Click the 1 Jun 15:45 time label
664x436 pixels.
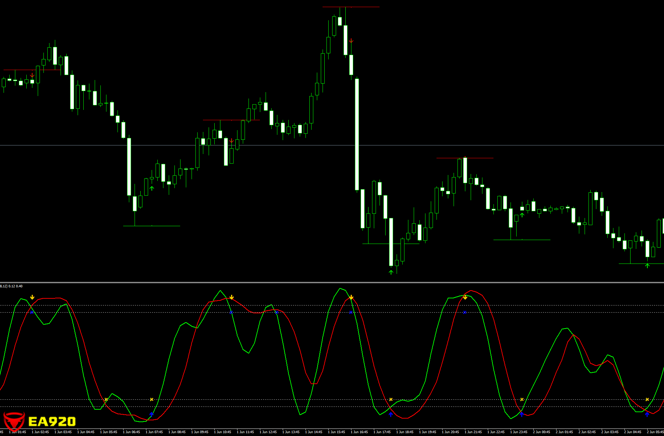(x=336, y=432)
